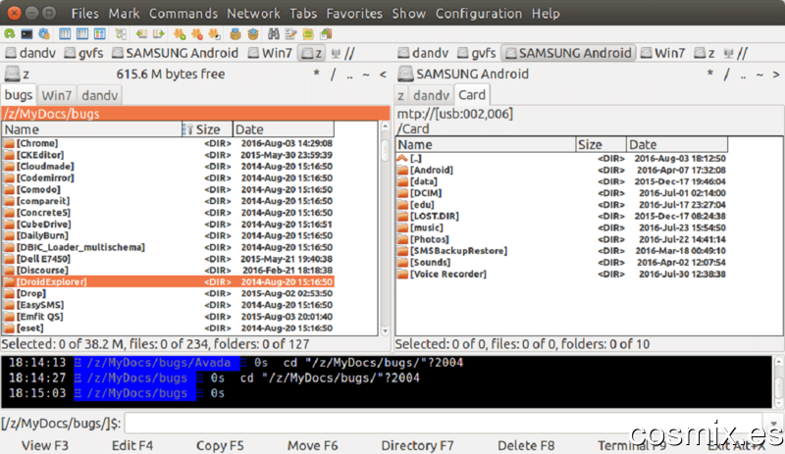Open the Favorites menu
Screen dimensions: 785x454
click(354, 14)
